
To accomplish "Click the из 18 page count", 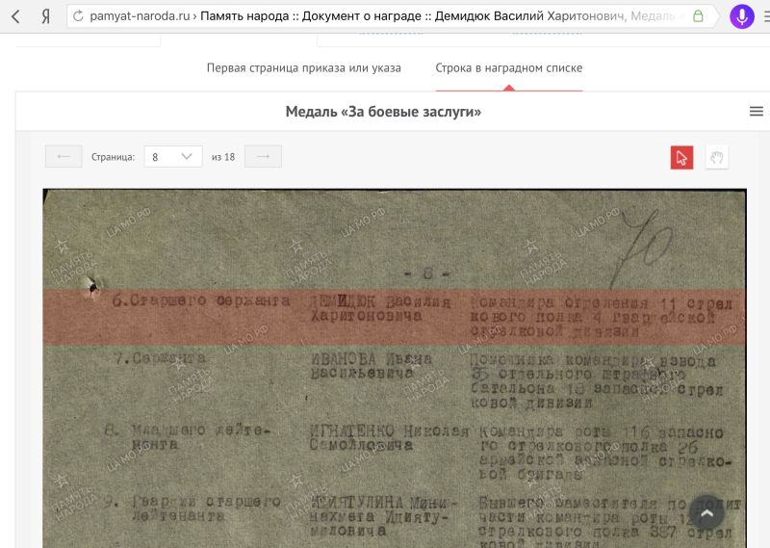I will click(x=223, y=157).
